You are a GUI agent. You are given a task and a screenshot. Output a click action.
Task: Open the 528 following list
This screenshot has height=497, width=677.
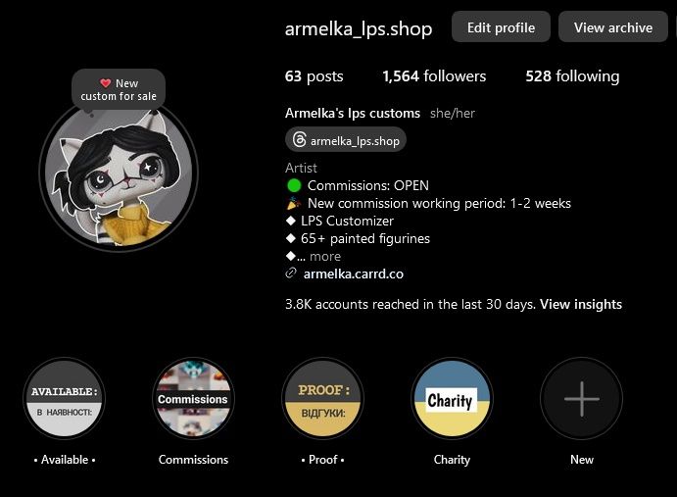[x=572, y=76]
